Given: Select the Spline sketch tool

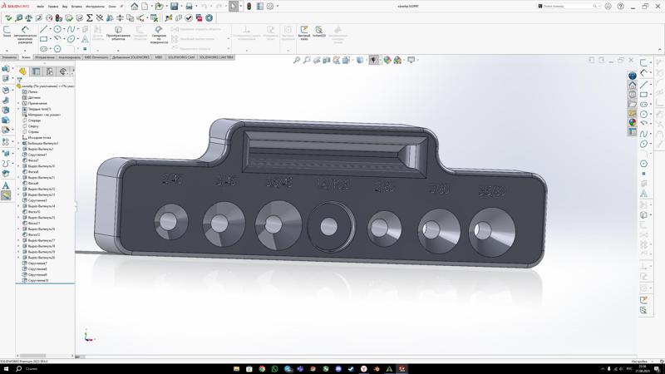Looking at the screenshot, I should [x=71, y=29].
